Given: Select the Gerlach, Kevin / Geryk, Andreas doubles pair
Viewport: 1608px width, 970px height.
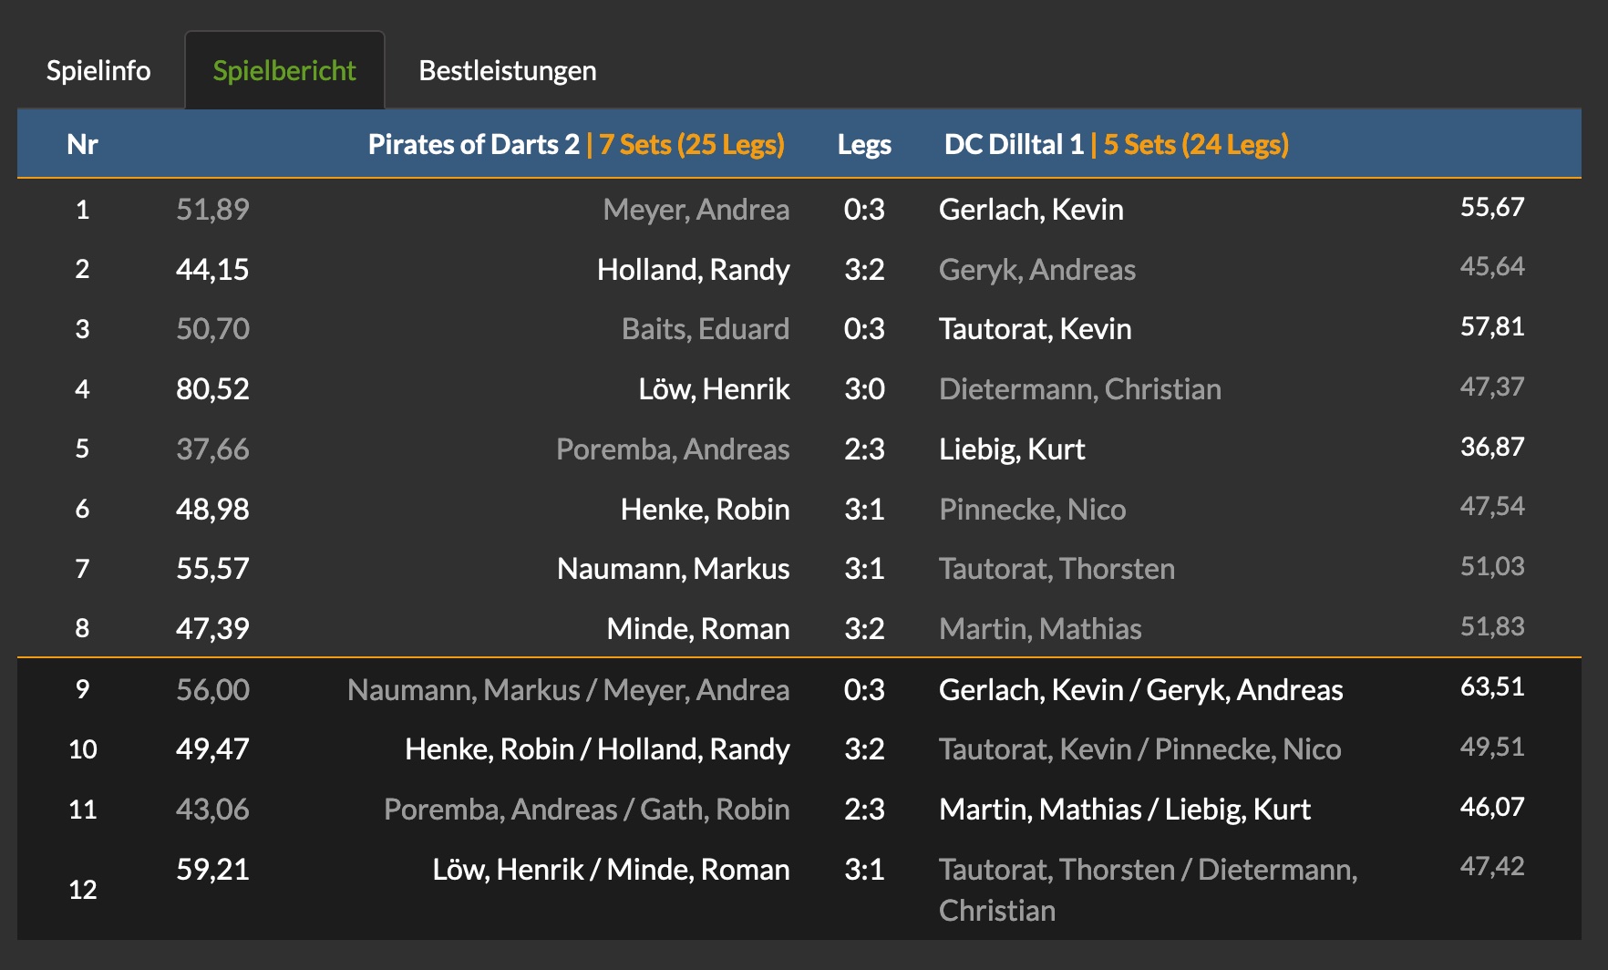Looking at the screenshot, I should tap(1141, 690).
